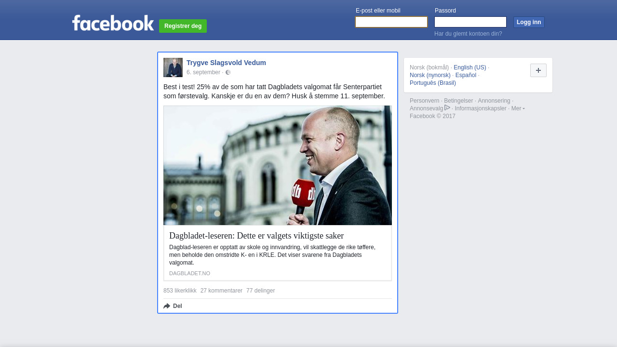Click the AdChoices triangle icon

point(447,107)
